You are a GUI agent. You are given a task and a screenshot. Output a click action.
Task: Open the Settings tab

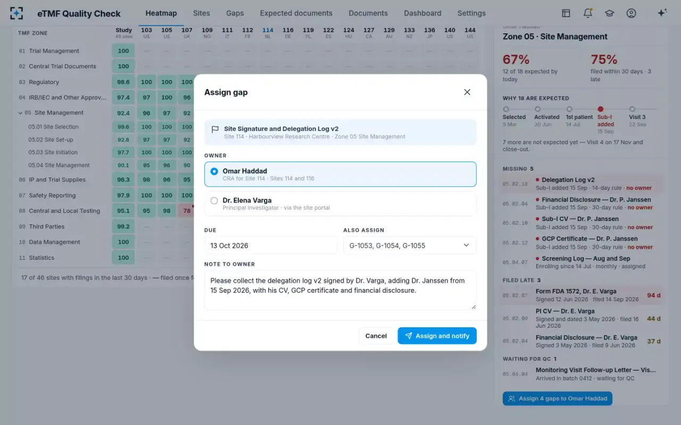point(471,13)
